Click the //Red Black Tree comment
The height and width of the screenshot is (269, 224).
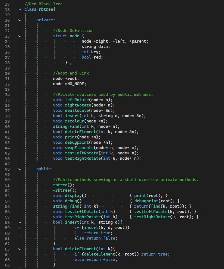pyautogui.click(x=44, y=4)
